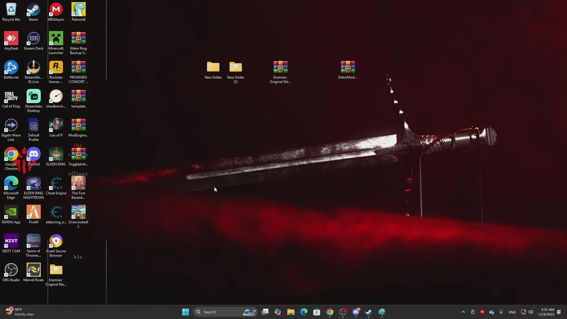Select the ToggleAnti archive file
Image resolution: width=567 pixels, height=319 pixels.
pyautogui.click(x=78, y=157)
